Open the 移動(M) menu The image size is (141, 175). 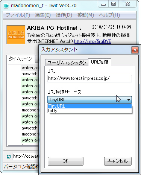pyautogui.click(x=86, y=15)
